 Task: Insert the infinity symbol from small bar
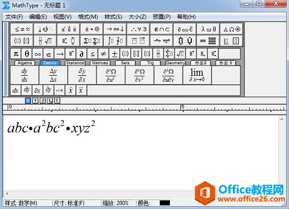(38, 54)
